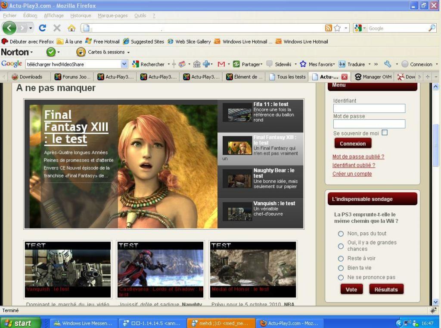
Task: Reload the page with the refresh icon
Action: point(43,28)
